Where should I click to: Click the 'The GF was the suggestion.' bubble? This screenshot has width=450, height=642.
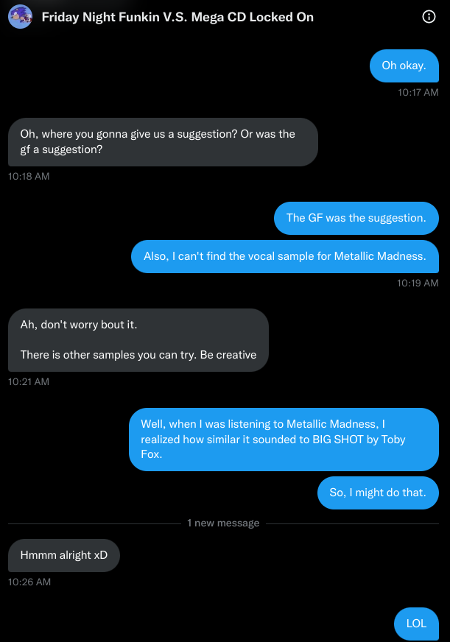[x=356, y=218]
